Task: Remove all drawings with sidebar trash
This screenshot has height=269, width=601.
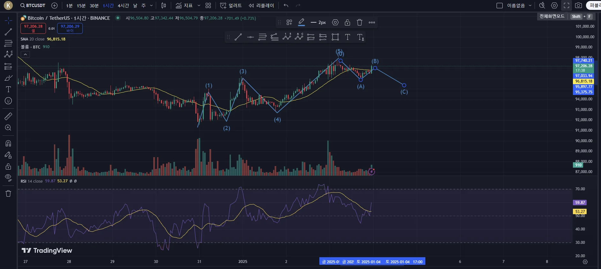Action: [8, 193]
